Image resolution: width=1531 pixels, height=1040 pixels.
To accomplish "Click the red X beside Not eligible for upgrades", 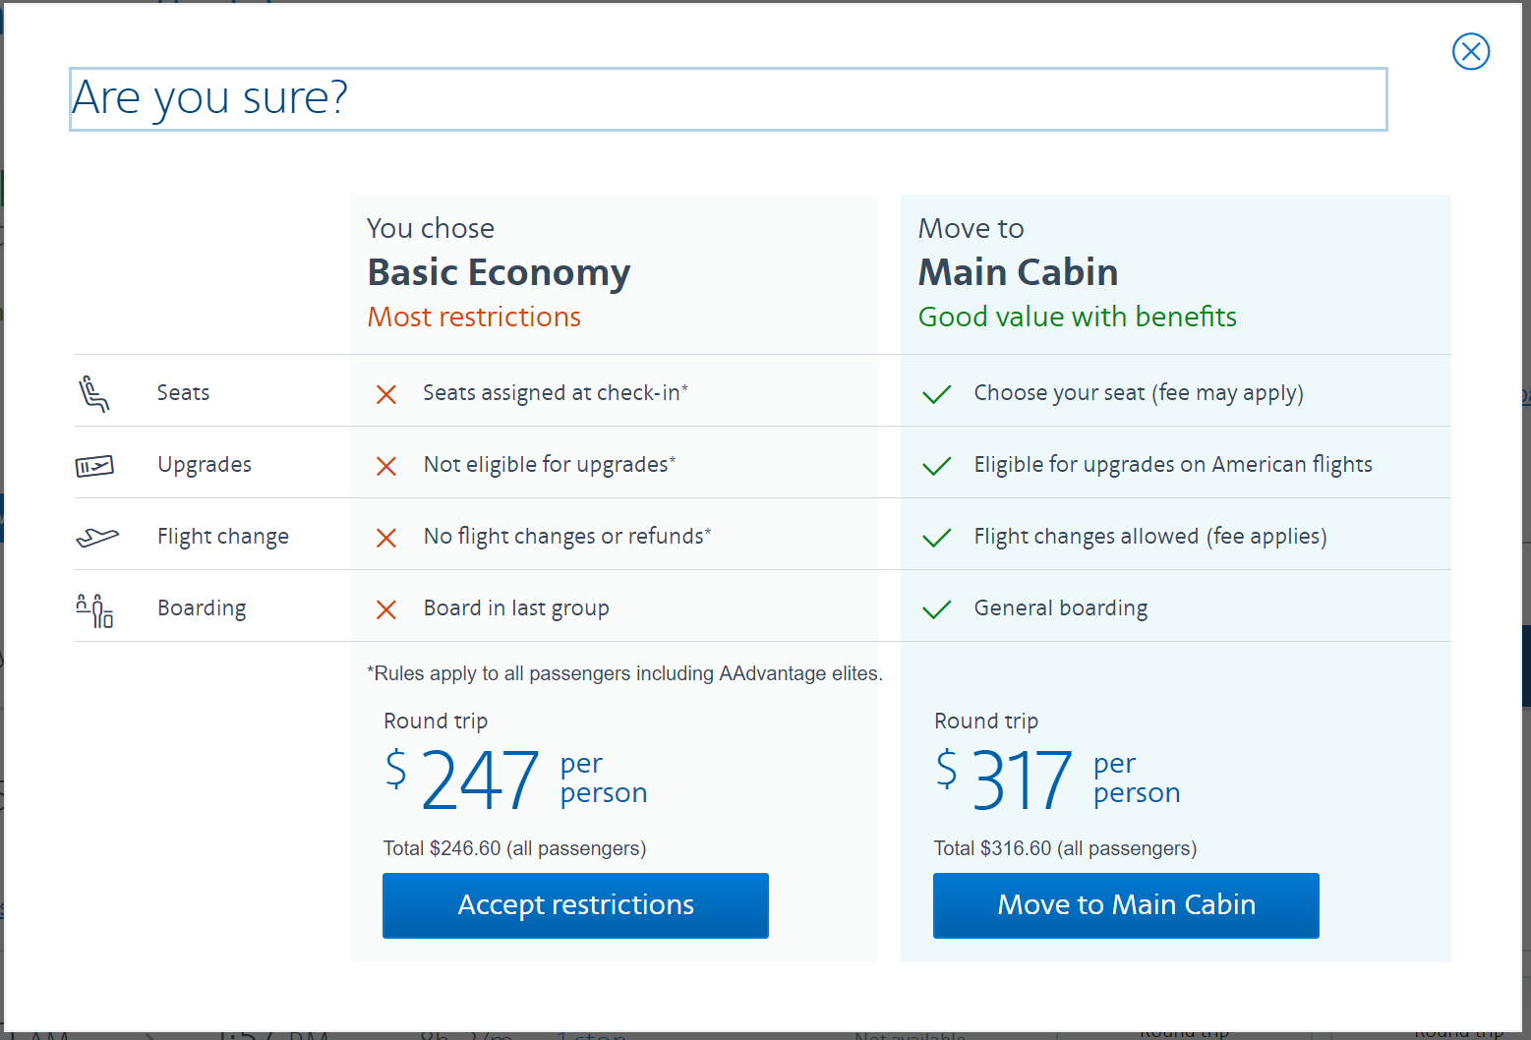I will point(386,466).
